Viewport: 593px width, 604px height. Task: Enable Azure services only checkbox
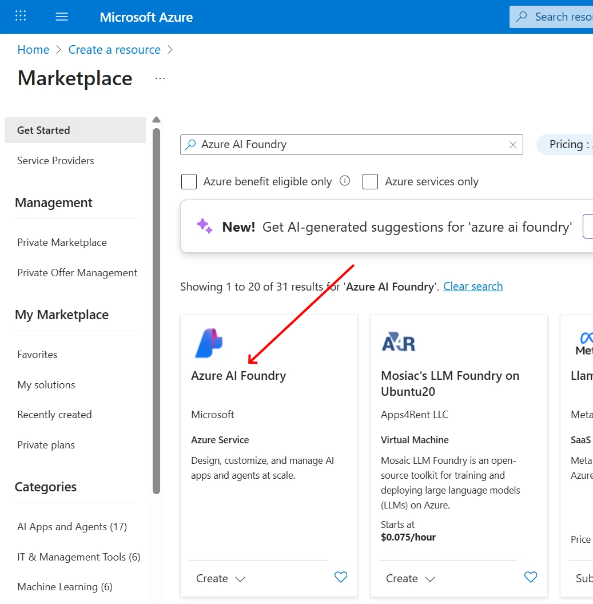370,181
